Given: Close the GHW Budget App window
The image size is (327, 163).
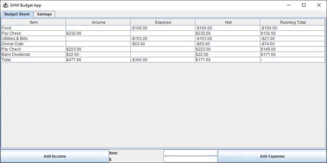Looking at the screenshot, I should tap(319, 5).
